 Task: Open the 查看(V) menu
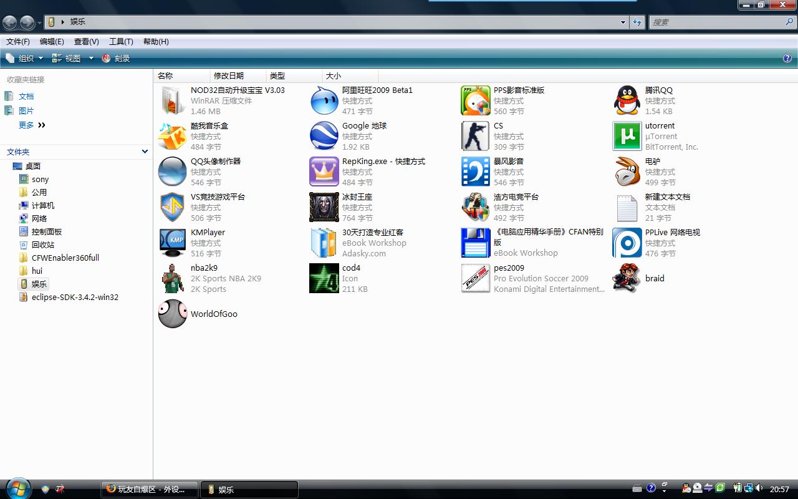pyautogui.click(x=86, y=42)
